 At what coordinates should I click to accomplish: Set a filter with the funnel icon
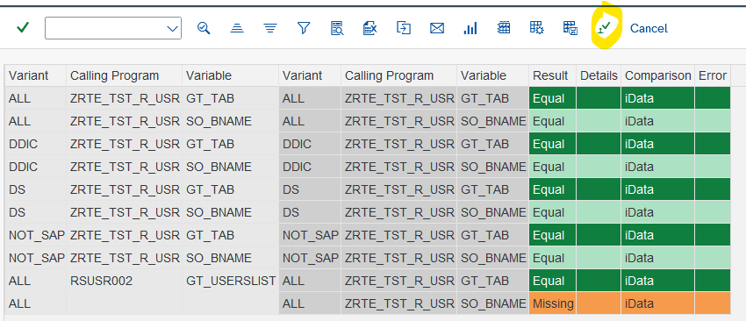(x=304, y=28)
